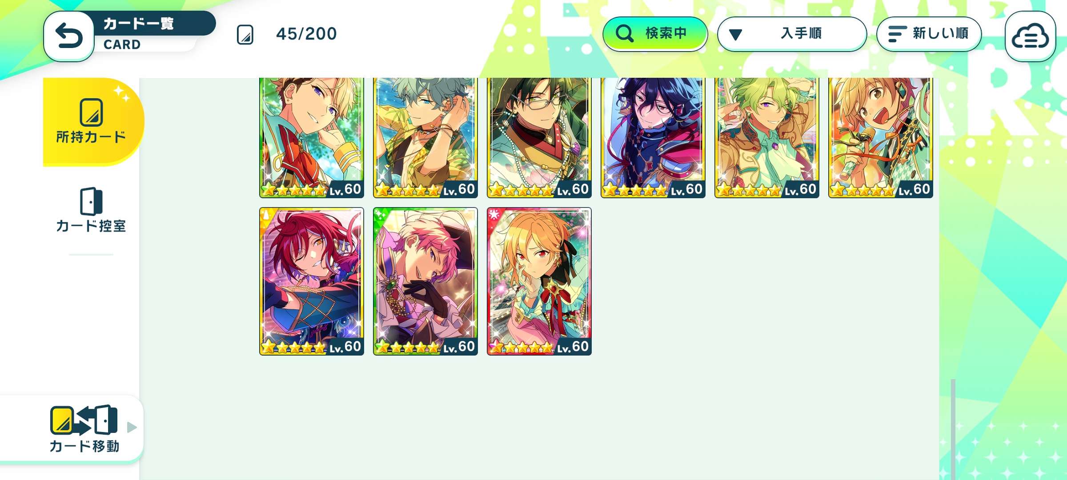The image size is (1067, 480).
Task: Click the card list vertical scrollbar
Action: tap(953, 429)
